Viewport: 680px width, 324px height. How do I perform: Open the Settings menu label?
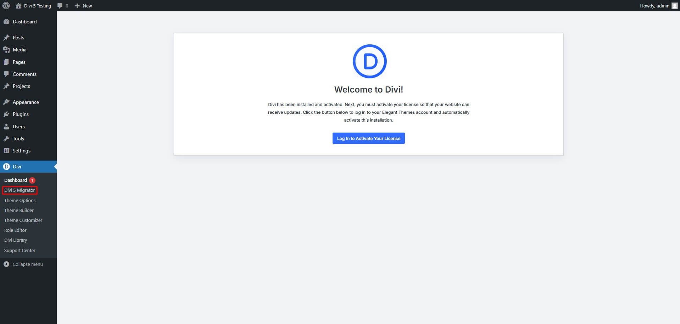click(x=22, y=151)
